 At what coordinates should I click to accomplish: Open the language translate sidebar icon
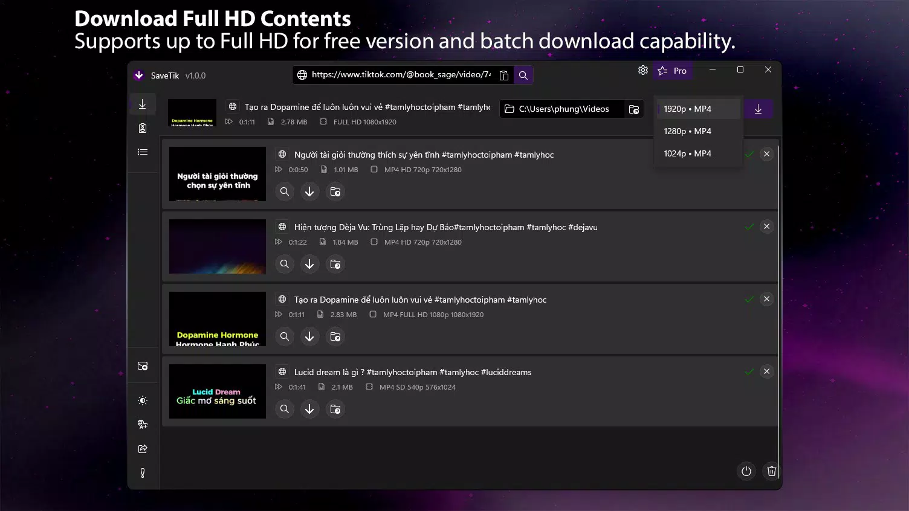tap(143, 425)
